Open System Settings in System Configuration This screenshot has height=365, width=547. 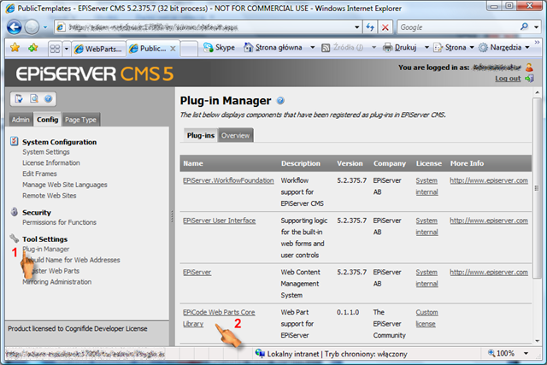(x=46, y=152)
